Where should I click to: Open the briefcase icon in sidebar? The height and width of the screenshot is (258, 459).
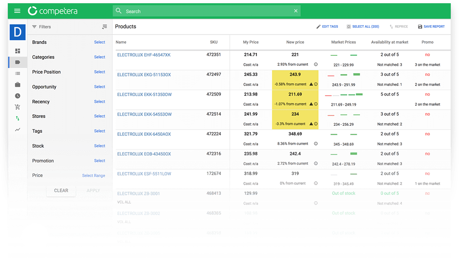click(x=17, y=85)
